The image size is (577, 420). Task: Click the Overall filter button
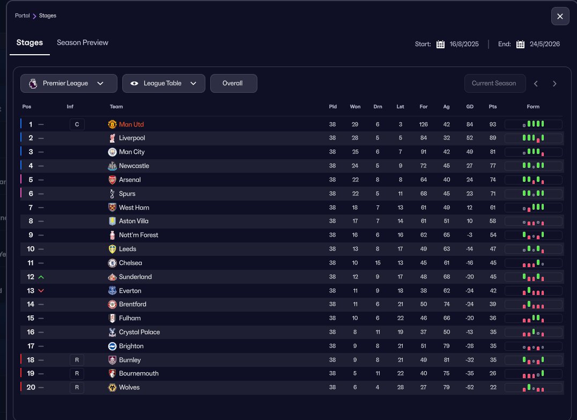[233, 83]
